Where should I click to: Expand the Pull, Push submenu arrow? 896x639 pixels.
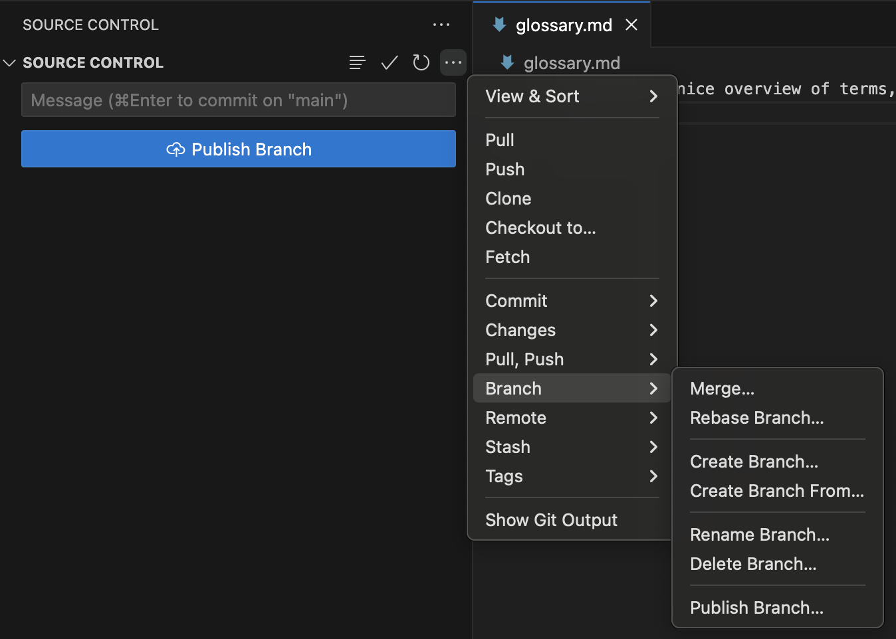(653, 359)
